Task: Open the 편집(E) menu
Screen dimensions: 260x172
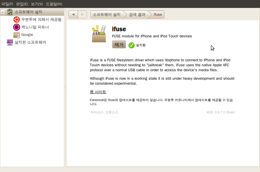Action: (22, 4)
